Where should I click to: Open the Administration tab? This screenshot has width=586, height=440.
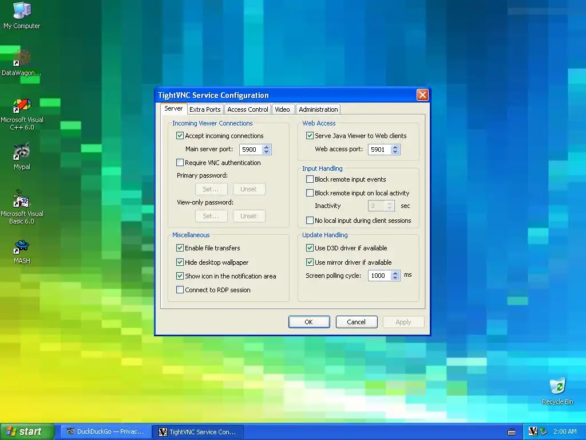click(318, 109)
